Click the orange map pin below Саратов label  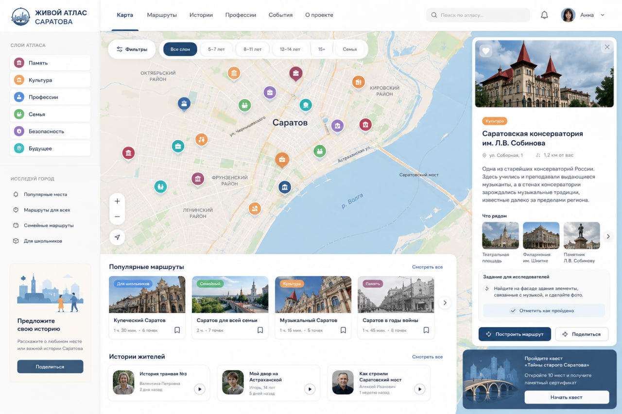[282, 159]
